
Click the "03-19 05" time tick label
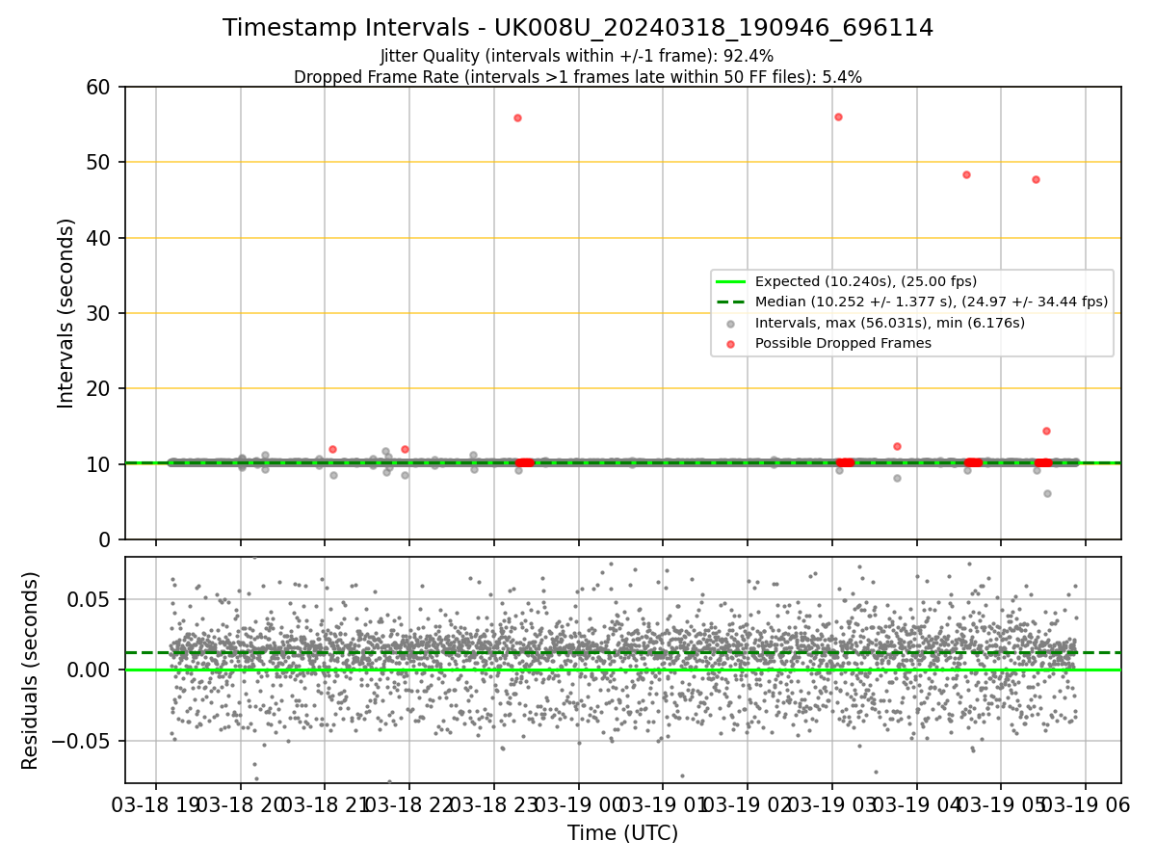click(x=1001, y=803)
